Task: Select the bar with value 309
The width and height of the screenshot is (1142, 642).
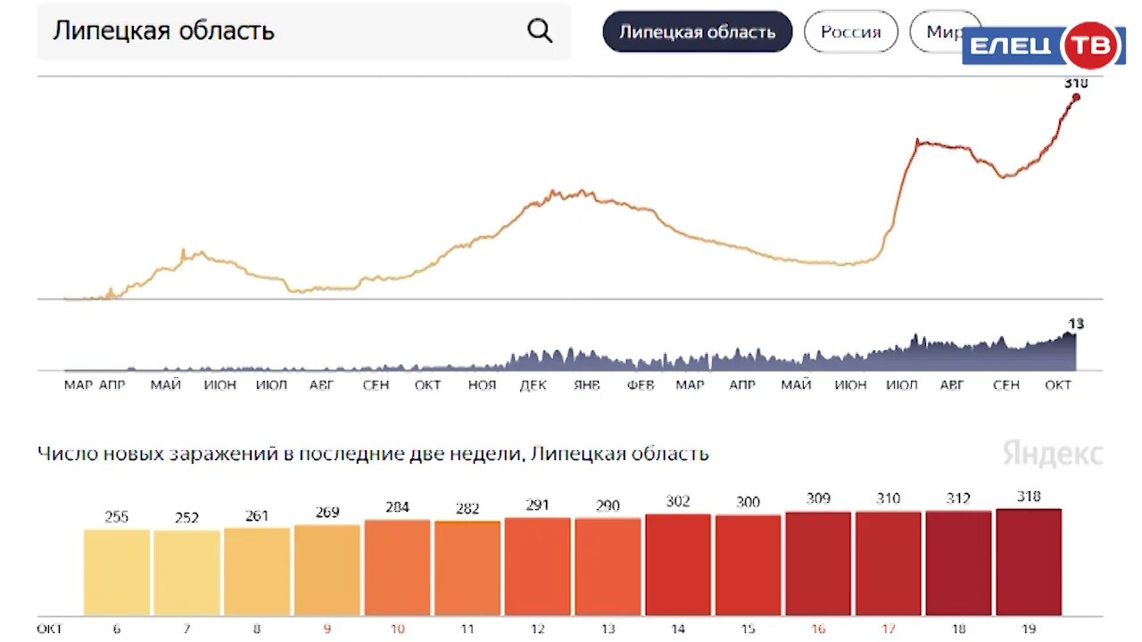Action: (818, 564)
